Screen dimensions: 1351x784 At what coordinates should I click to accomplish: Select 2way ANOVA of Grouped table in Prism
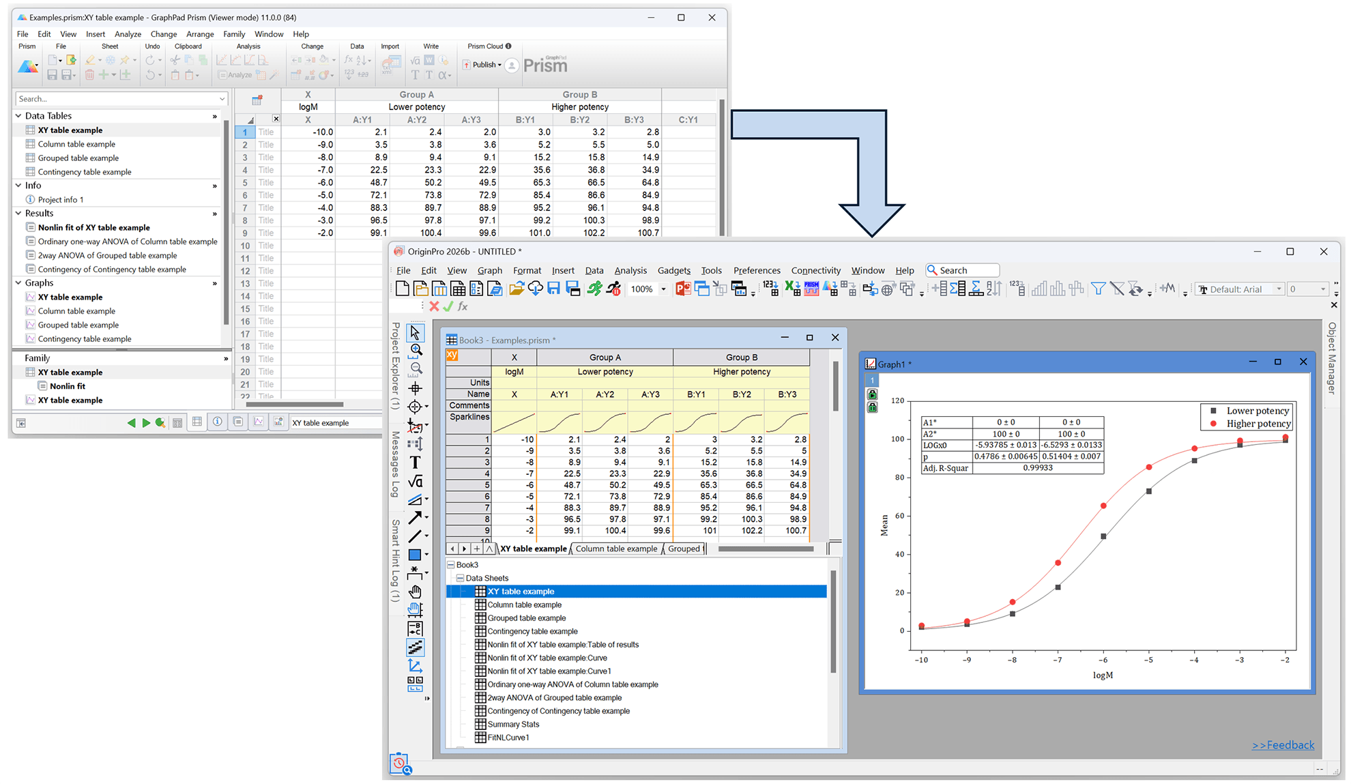[107, 255]
